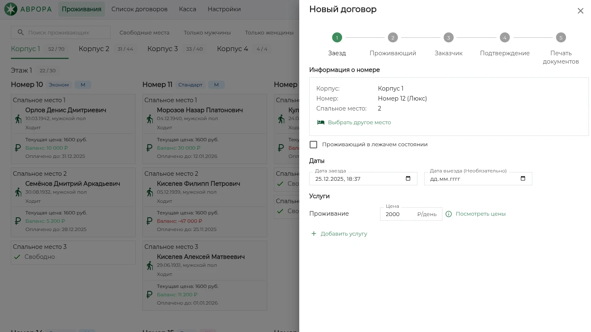Viewport: 591px width, 332px height.
Task: Click the plus icon for "Добавить услугу"
Action: (314, 234)
